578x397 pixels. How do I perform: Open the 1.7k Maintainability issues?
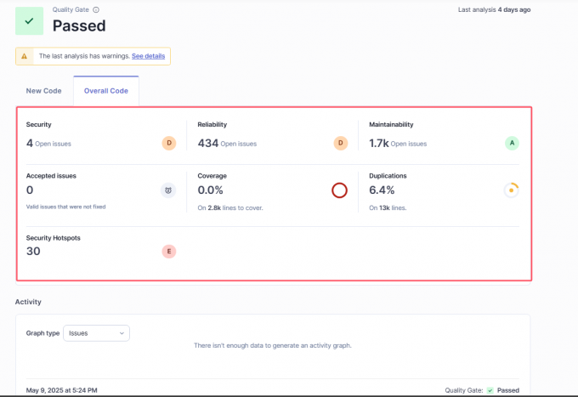pyautogui.click(x=379, y=143)
